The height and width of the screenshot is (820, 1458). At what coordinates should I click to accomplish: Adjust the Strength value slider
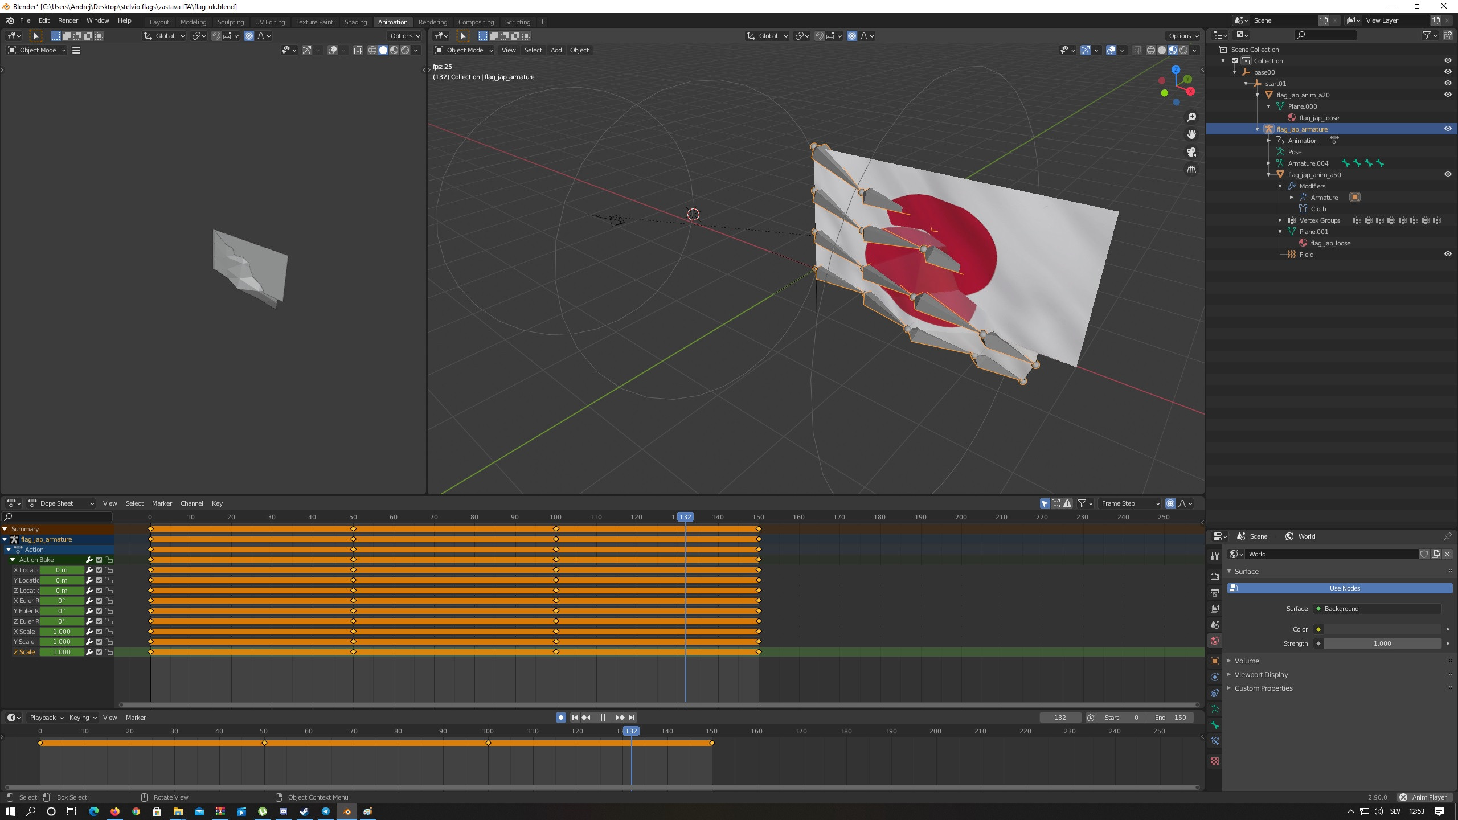pyautogui.click(x=1382, y=643)
